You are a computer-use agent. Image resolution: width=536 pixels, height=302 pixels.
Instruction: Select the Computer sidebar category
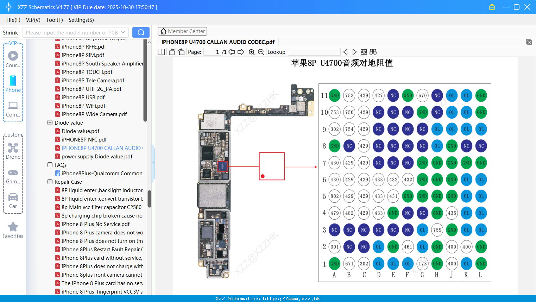(13, 109)
